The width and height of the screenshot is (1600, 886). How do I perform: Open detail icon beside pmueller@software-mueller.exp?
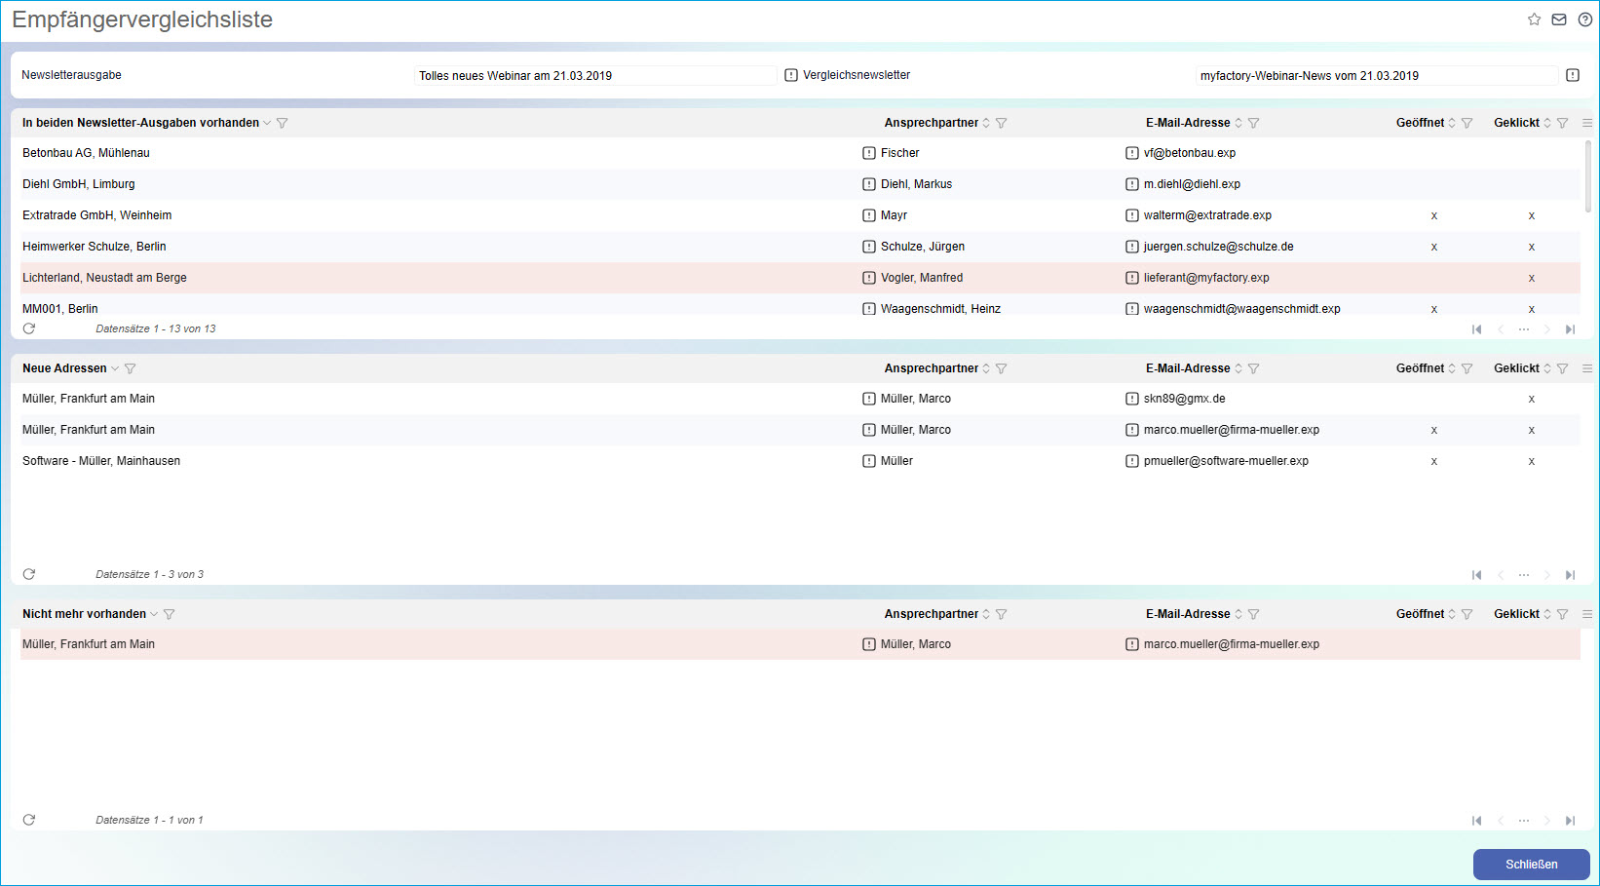pyautogui.click(x=1132, y=461)
